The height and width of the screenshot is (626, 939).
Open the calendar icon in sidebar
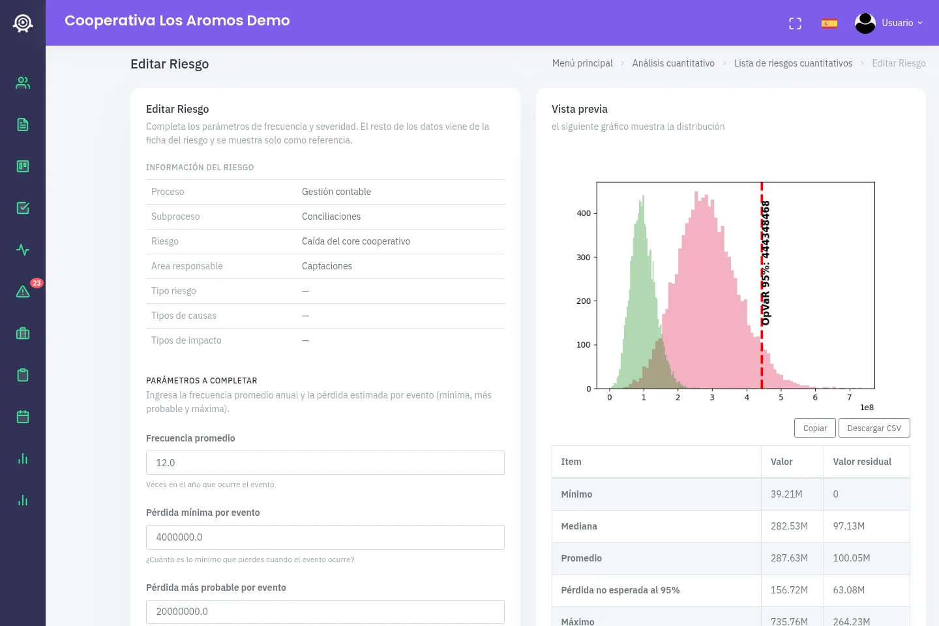[23, 417]
